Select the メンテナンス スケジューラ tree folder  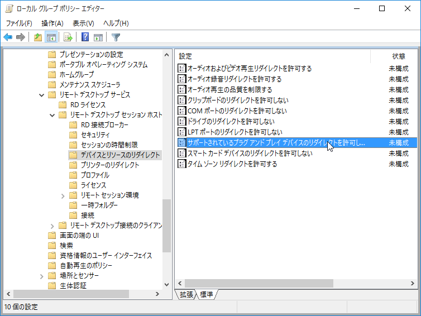pos(90,84)
